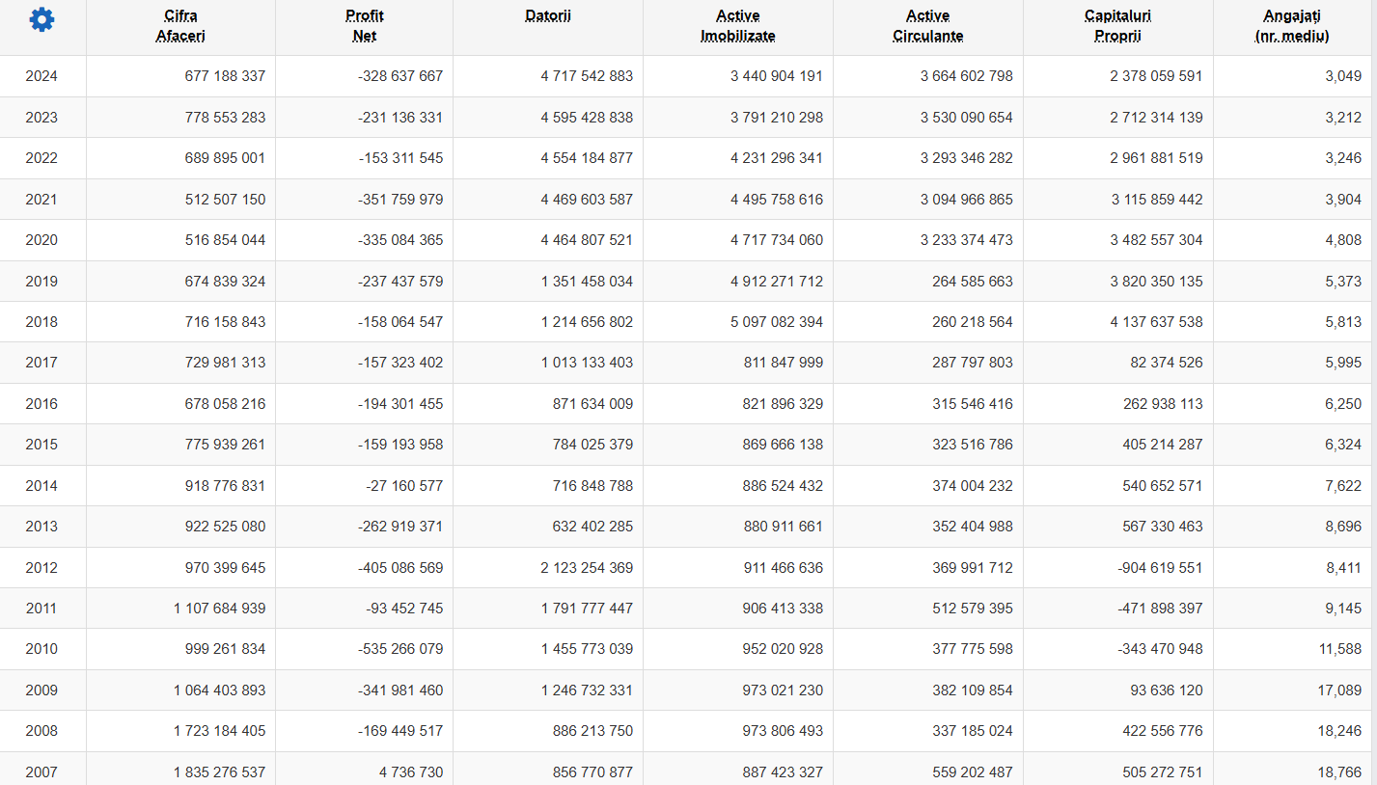Screen dimensions: 1377x785
Task: Click employees count 18,766
Action: point(1340,772)
